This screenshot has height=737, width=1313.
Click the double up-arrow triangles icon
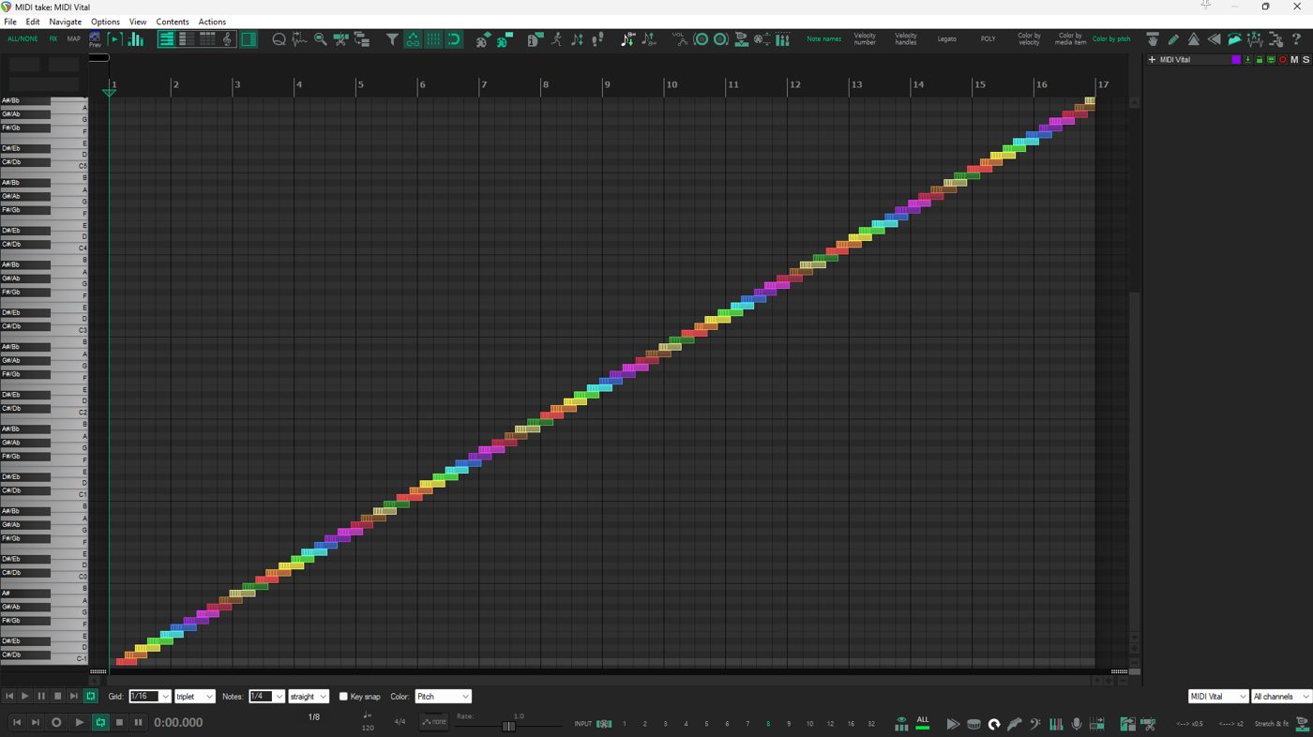pyautogui.click(x=1194, y=39)
